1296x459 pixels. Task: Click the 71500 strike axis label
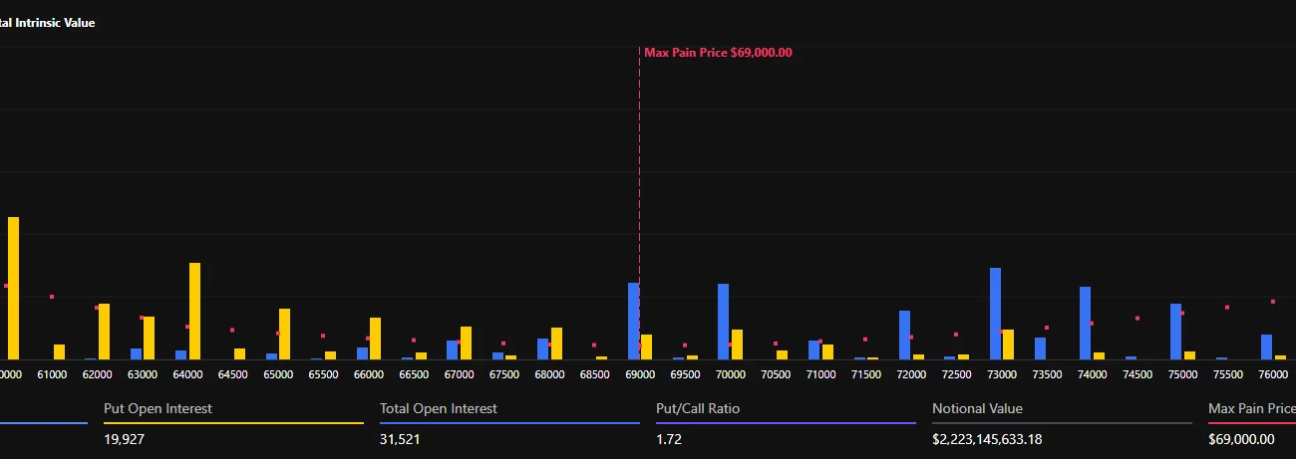point(865,374)
